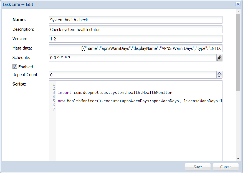Toggle the Enabled checkbox
243x173 pixels.
15,66
